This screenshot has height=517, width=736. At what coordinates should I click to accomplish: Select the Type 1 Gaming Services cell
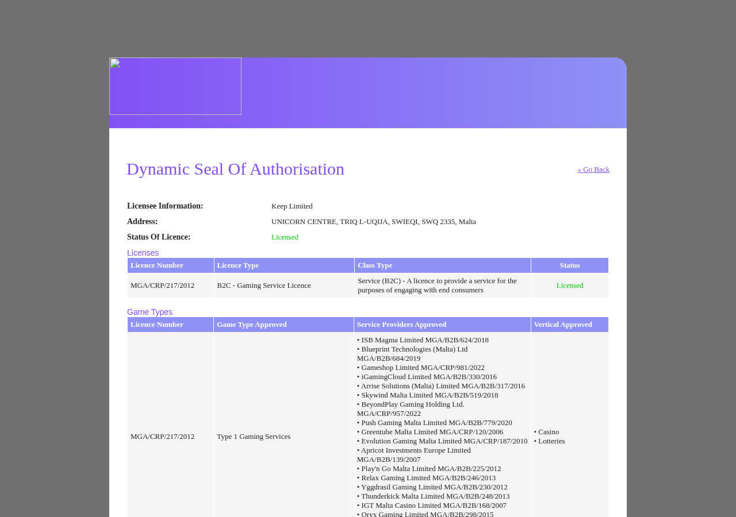pyautogui.click(x=254, y=437)
